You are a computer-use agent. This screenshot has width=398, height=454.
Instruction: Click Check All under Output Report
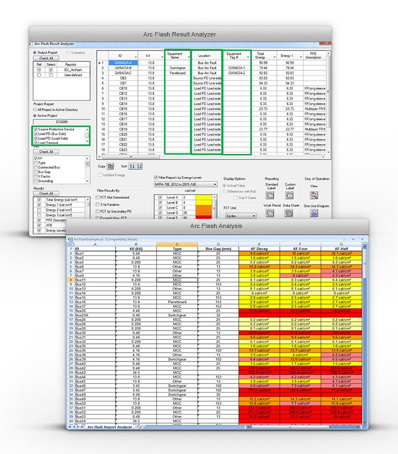[46, 58]
